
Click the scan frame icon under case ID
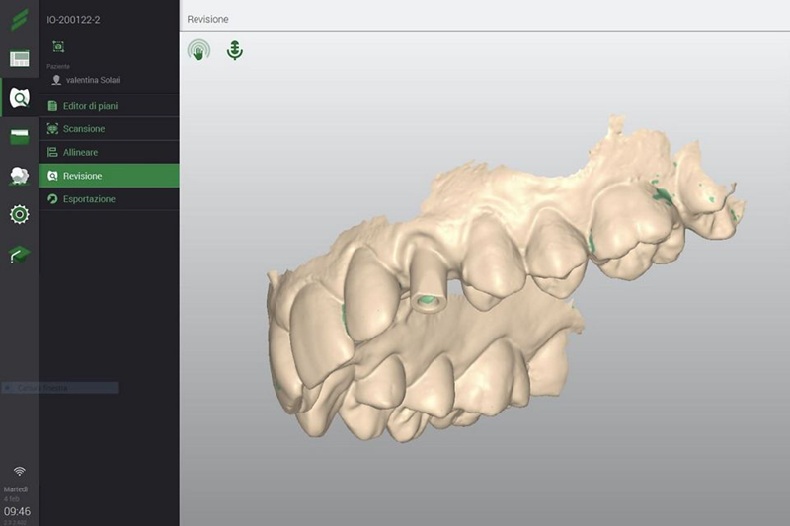point(58,46)
